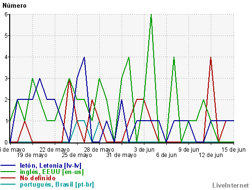Click the teal portugués legend line swatch
Image resolution: width=252 pixels, height=190 pixels.
(x=8, y=184)
